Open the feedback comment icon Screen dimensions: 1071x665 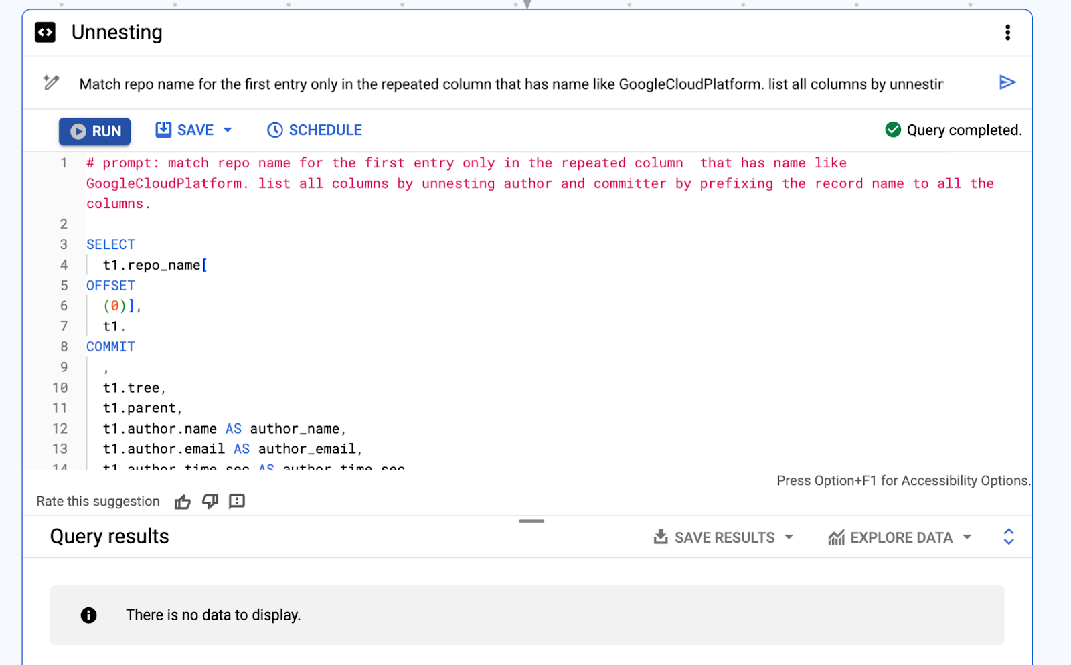click(237, 501)
